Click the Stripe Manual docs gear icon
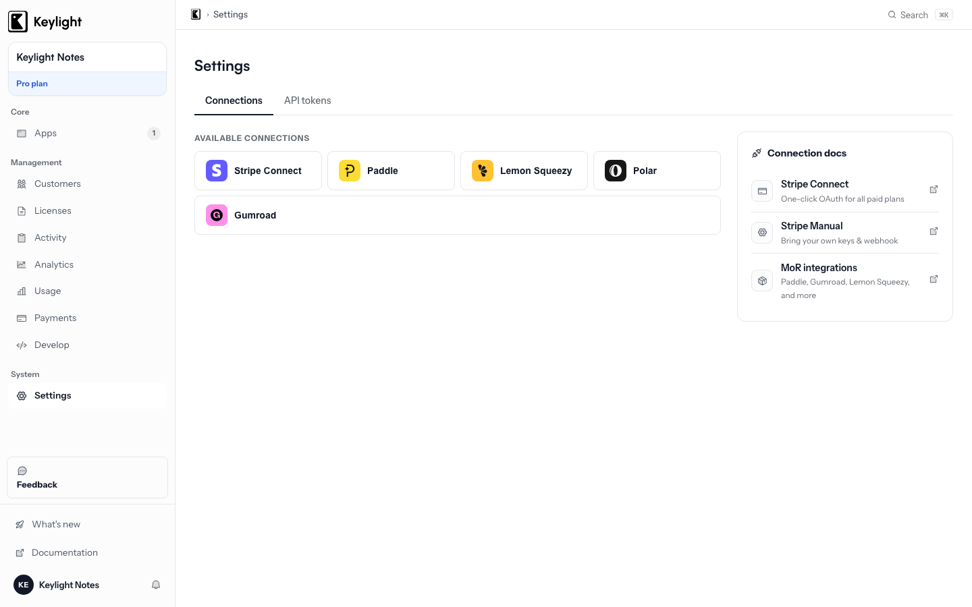The width and height of the screenshot is (972, 607). tap(762, 233)
